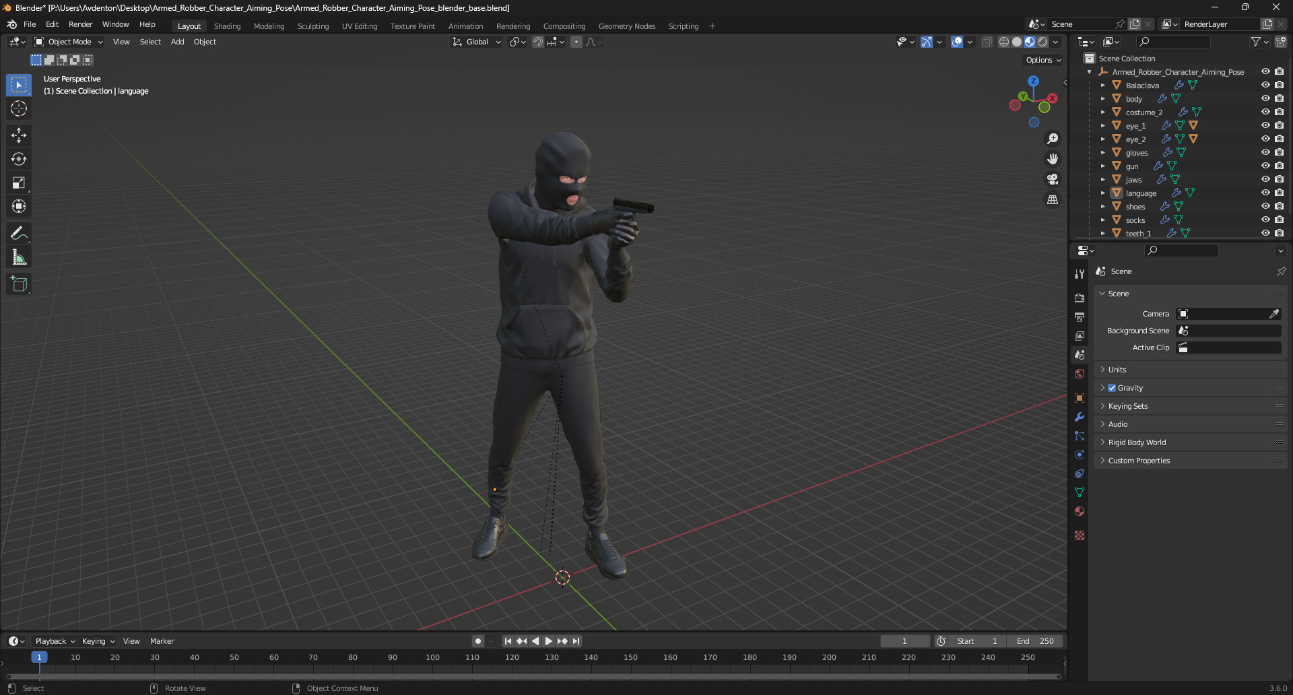Open the View Layer properties tab
This screenshot has height=695, width=1293.
tap(1080, 335)
